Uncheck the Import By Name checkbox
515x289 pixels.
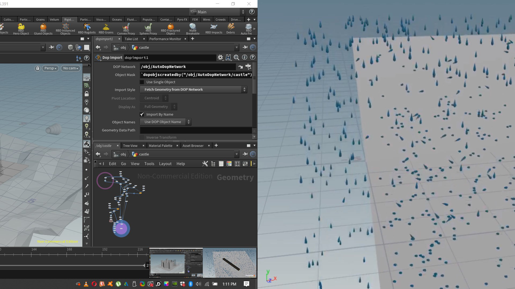(x=142, y=115)
